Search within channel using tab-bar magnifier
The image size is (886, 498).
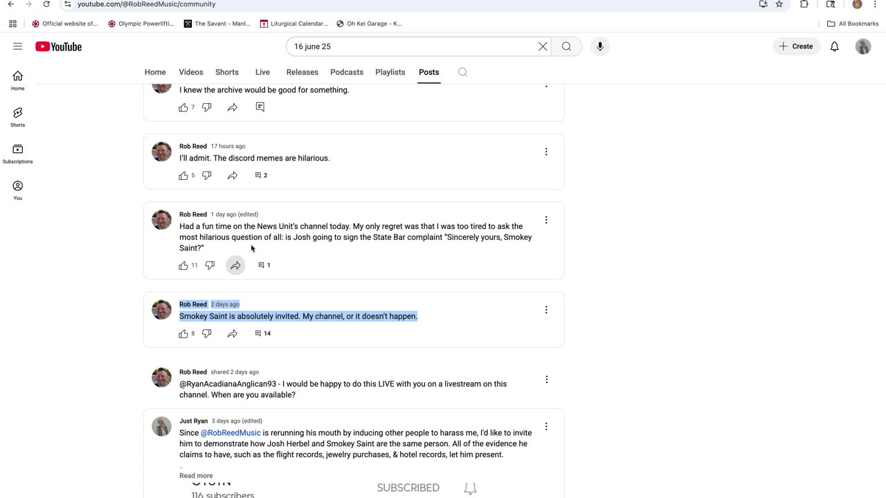point(463,72)
